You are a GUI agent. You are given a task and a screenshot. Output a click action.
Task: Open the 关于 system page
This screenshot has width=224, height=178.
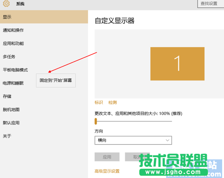click(7, 136)
